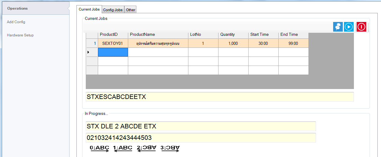Click the 1:ABC direction image
The width and height of the screenshot is (381, 157).
tap(123, 148)
